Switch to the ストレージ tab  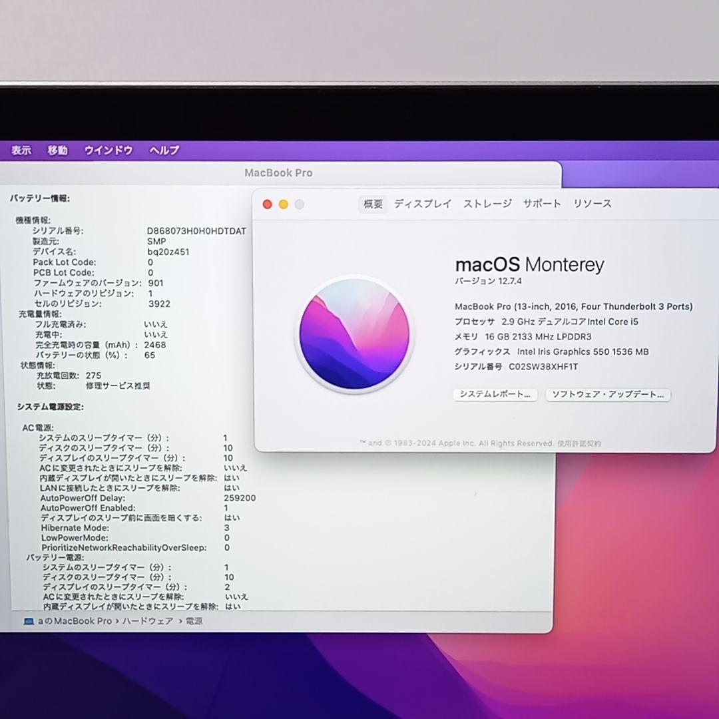coord(487,204)
